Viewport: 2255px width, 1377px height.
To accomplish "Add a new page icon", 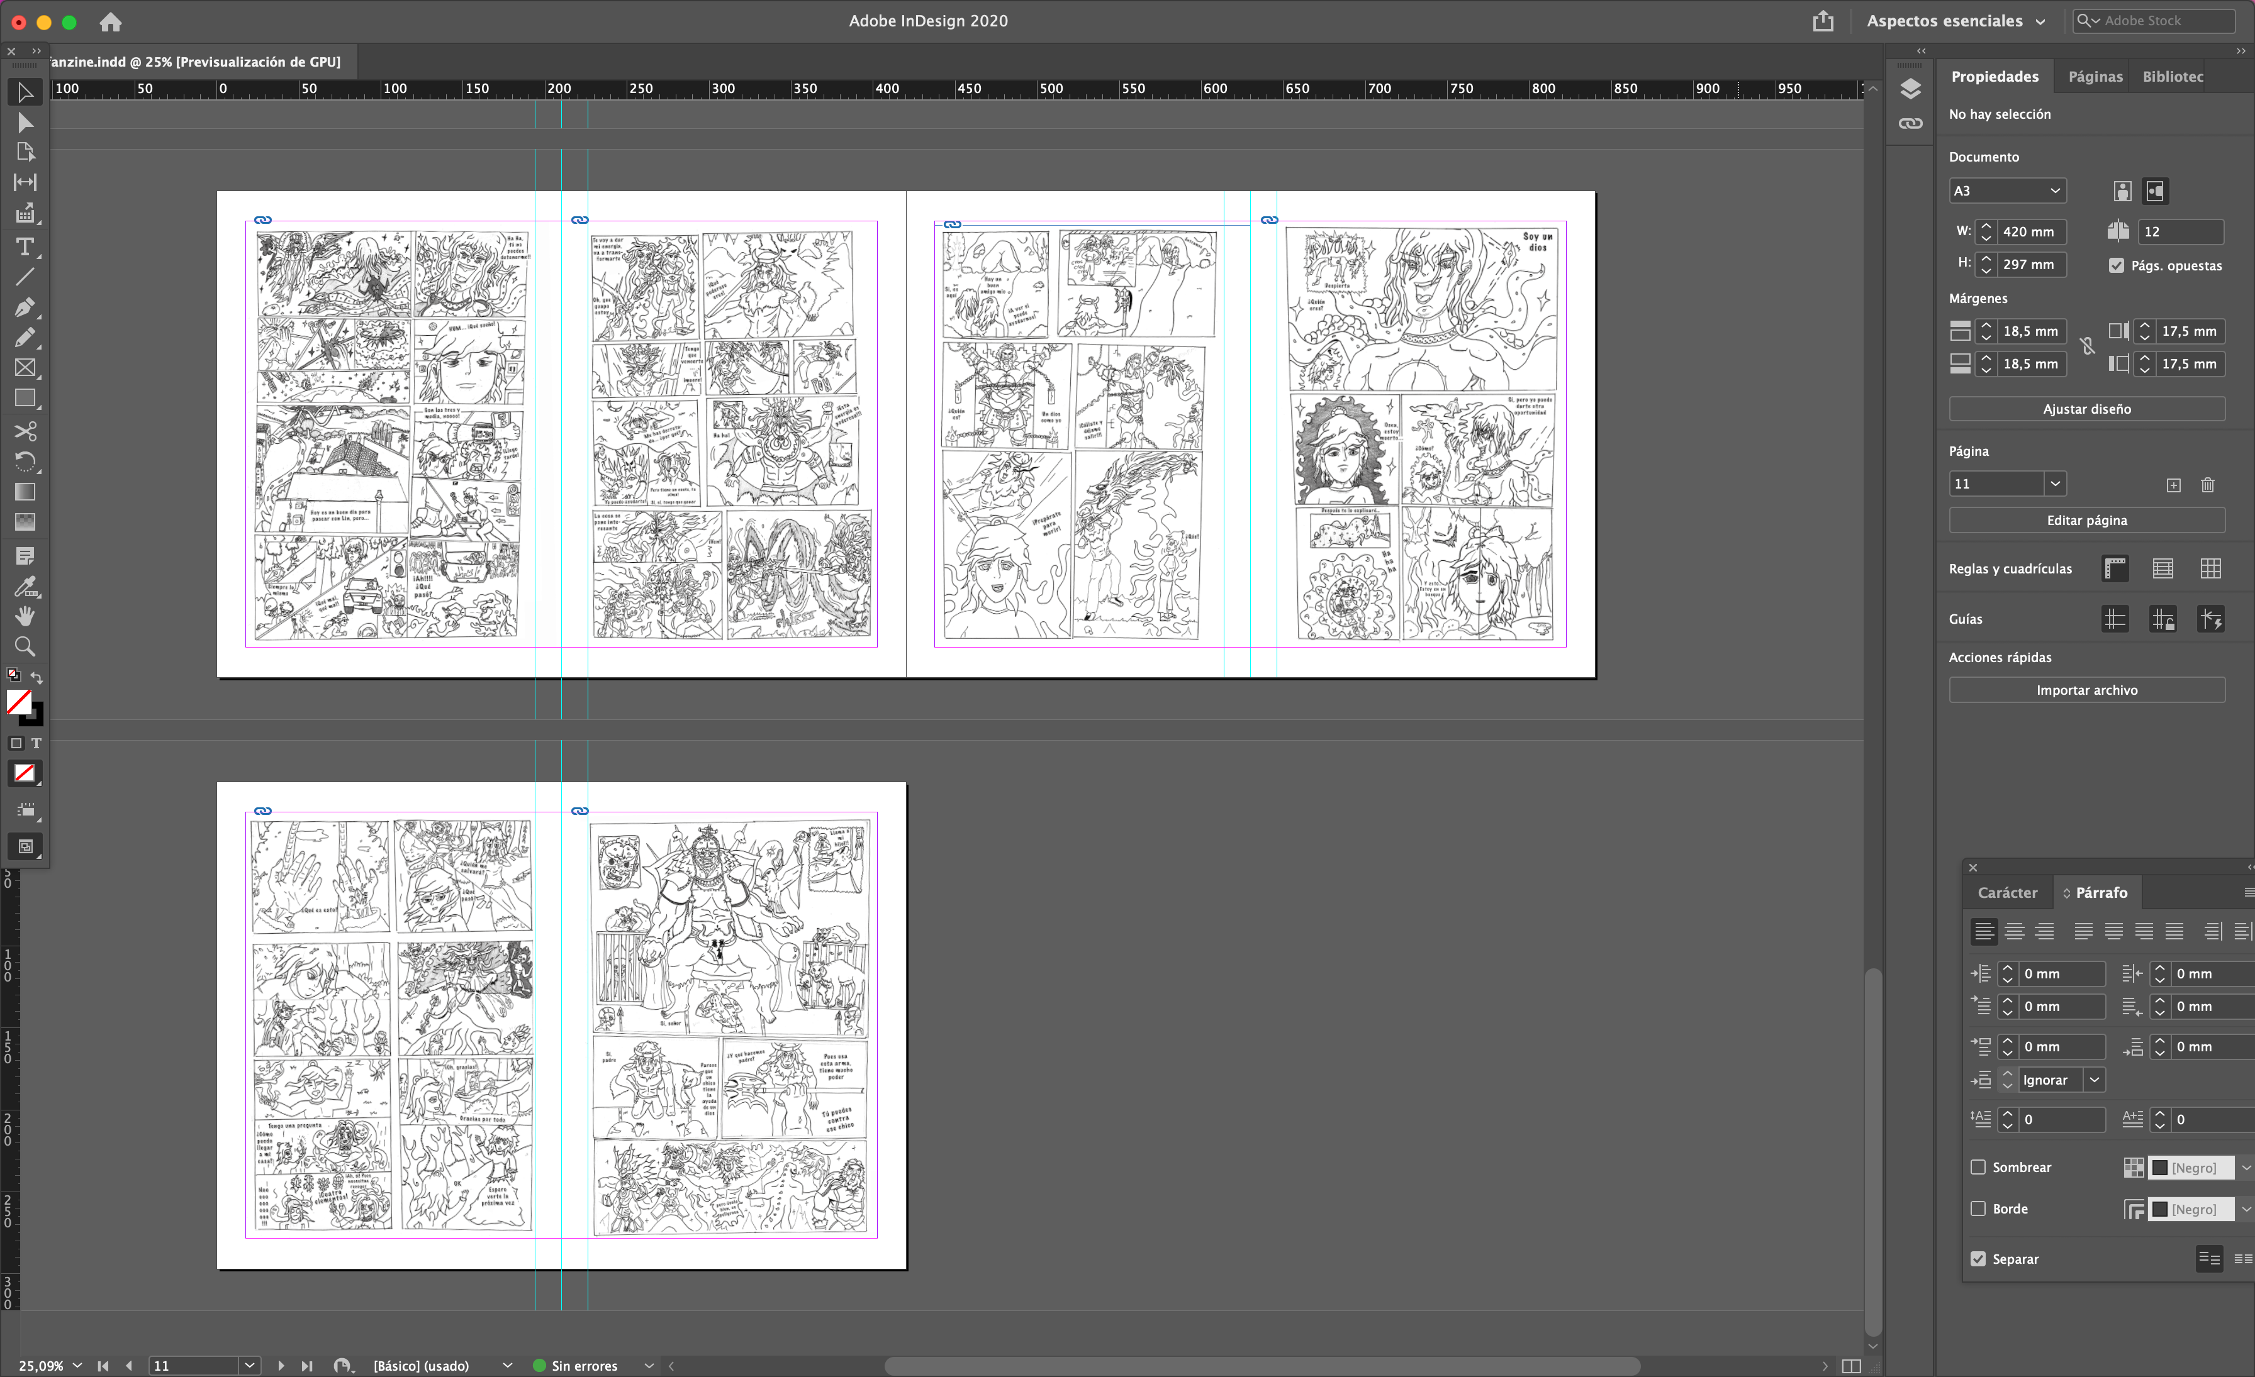I will click(x=2174, y=485).
